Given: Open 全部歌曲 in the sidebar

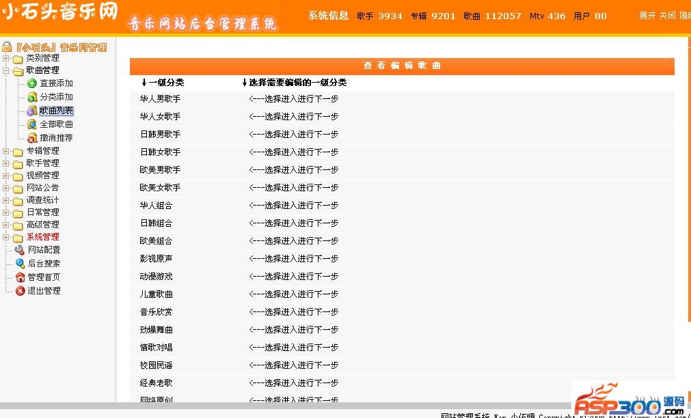Looking at the screenshot, I should click(57, 124).
